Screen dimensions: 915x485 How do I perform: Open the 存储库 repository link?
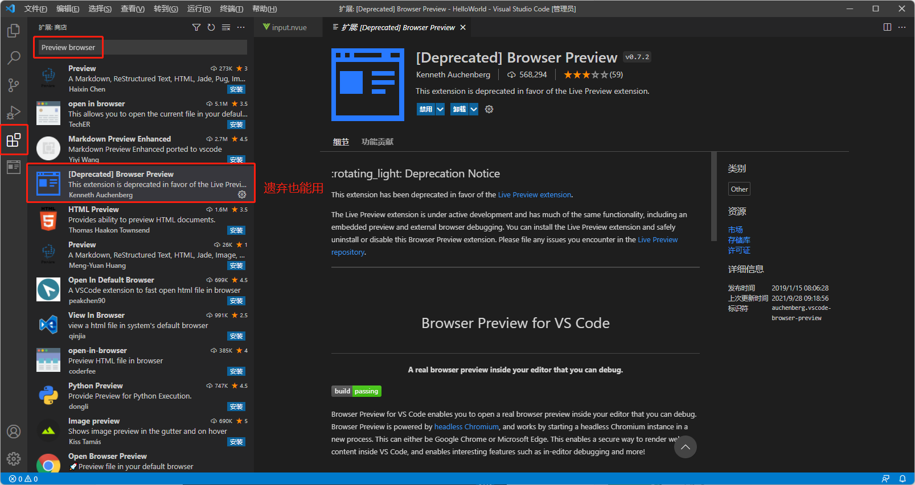739,240
